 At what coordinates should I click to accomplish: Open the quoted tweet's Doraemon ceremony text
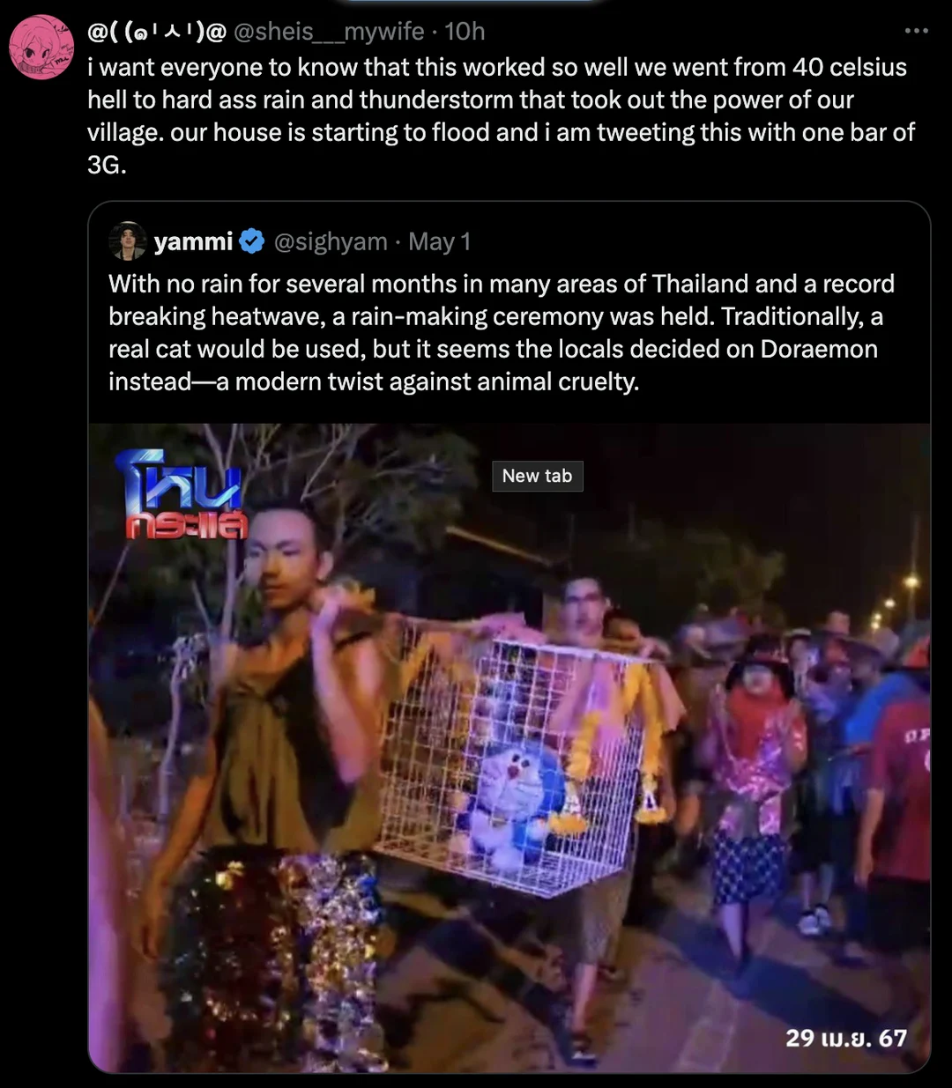(502, 332)
